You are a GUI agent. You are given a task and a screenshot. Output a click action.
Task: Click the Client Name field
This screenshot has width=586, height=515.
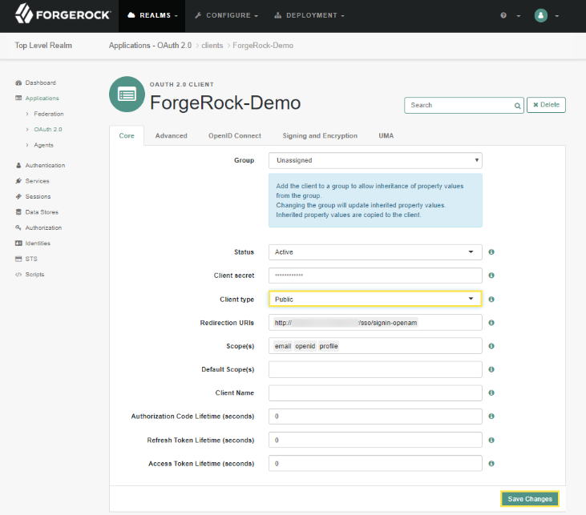pos(375,393)
